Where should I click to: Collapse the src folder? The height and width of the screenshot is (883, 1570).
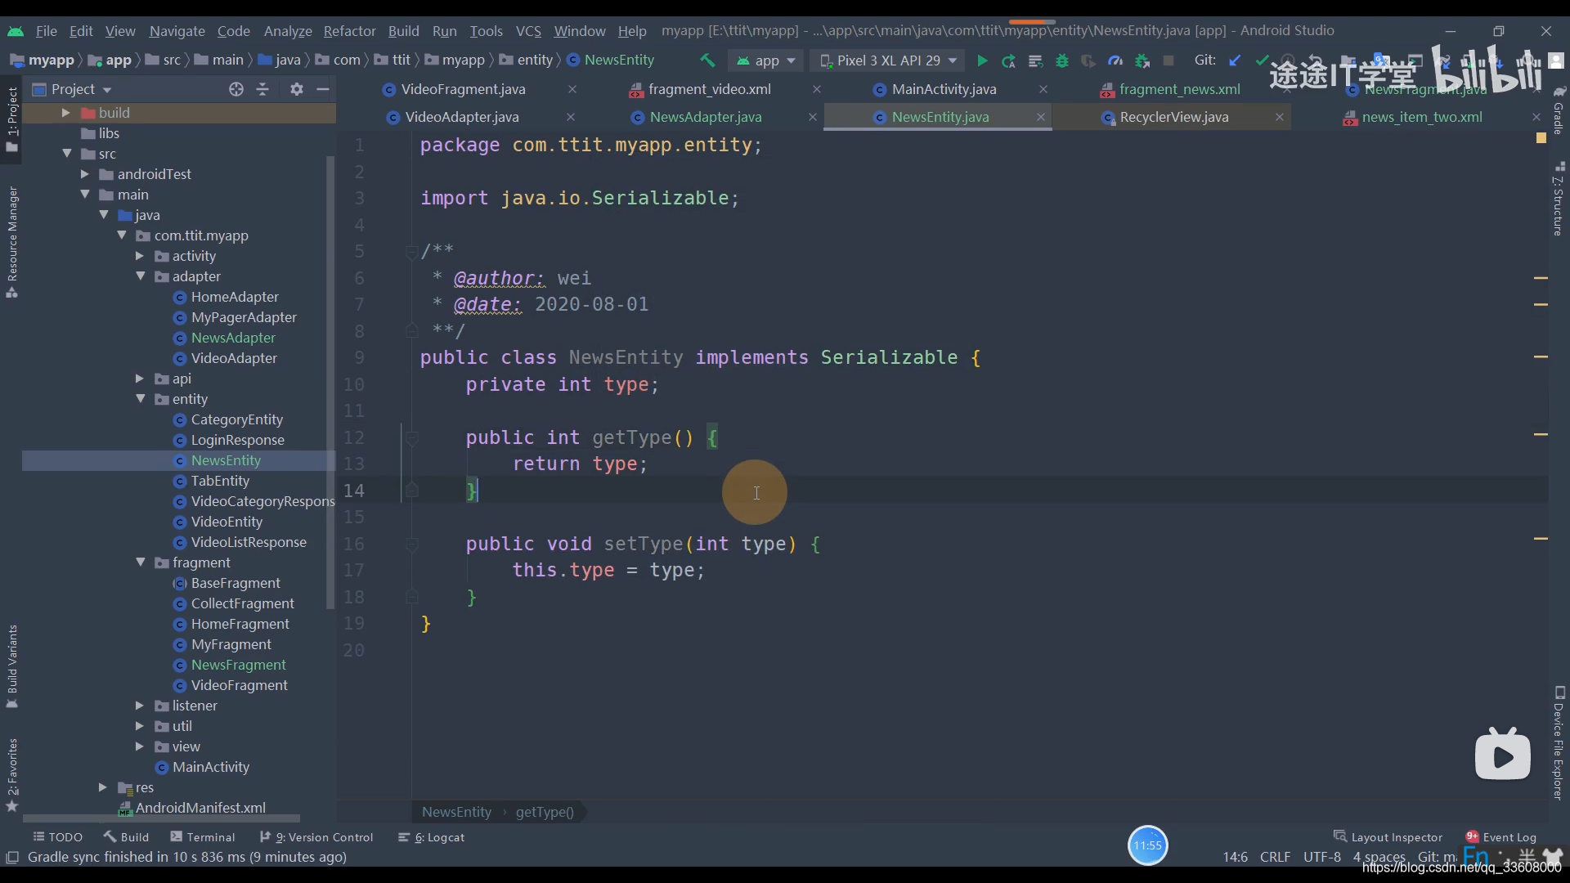(x=67, y=154)
